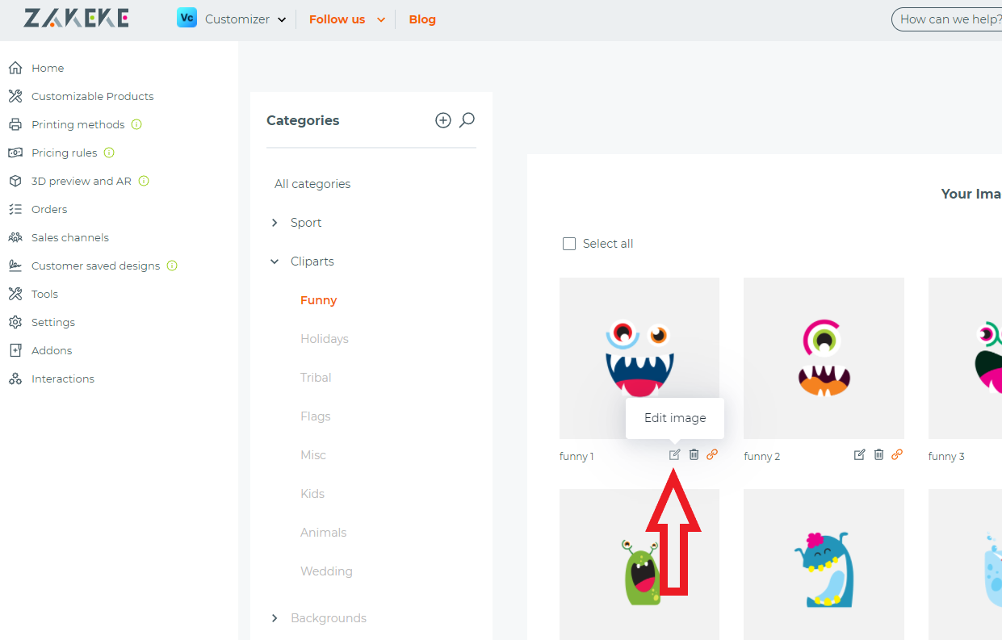1002x640 pixels.
Task: Open Pricing rules section
Action: [x=64, y=153]
